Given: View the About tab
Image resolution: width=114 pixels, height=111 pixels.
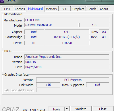Looking at the screenshot, I should [x=104, y=9].
